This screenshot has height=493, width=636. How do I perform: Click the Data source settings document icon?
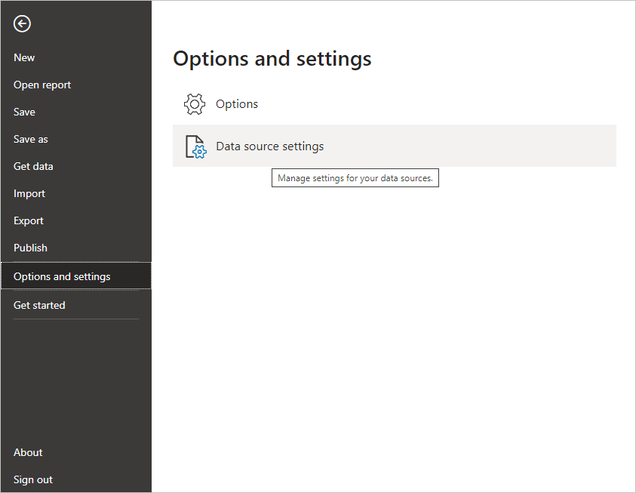coord(195,146)
